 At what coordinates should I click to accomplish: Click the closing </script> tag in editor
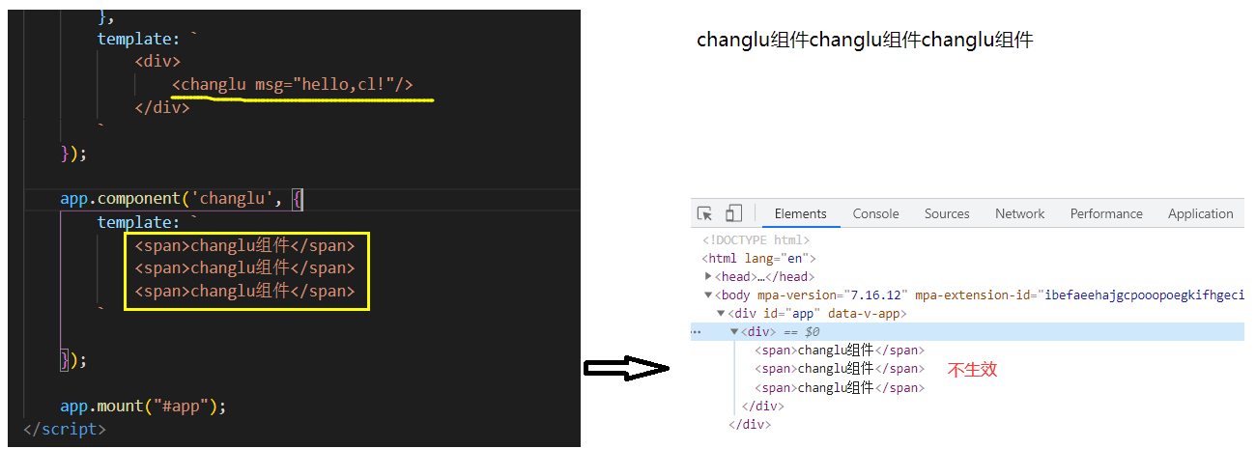click(x=64, y=428)
